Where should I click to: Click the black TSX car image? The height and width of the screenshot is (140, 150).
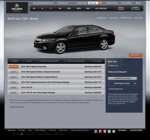click(74, 39)
